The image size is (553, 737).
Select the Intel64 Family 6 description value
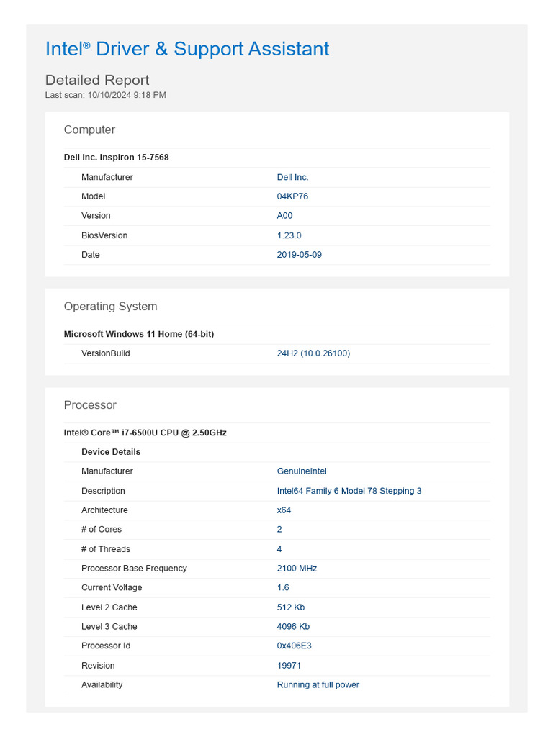(349, 491)
